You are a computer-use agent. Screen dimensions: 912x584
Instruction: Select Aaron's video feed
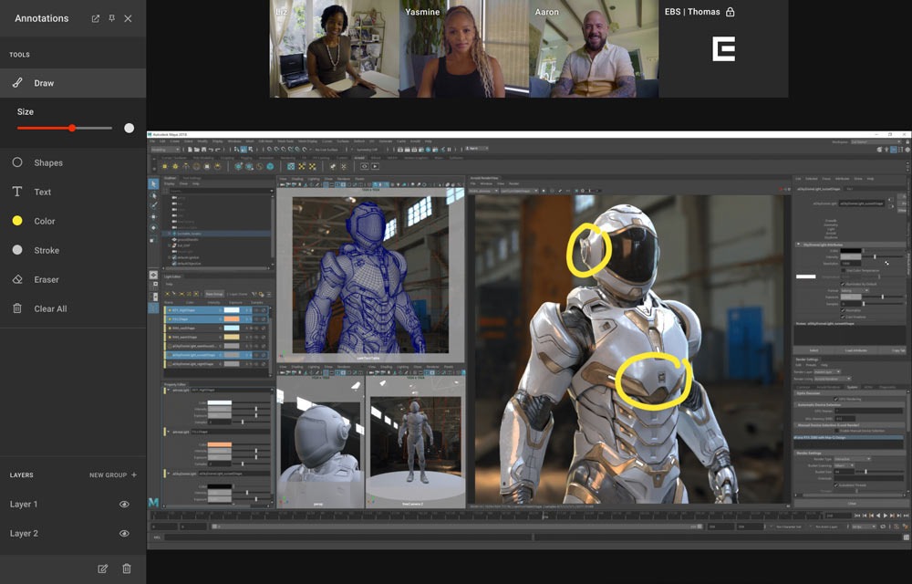pyautogui.click(x=594, y=49)
